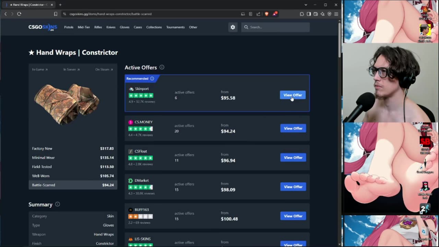Open the browser hamburger menu
This screenshot has width=439, height=247.
[x=336, y=14]
